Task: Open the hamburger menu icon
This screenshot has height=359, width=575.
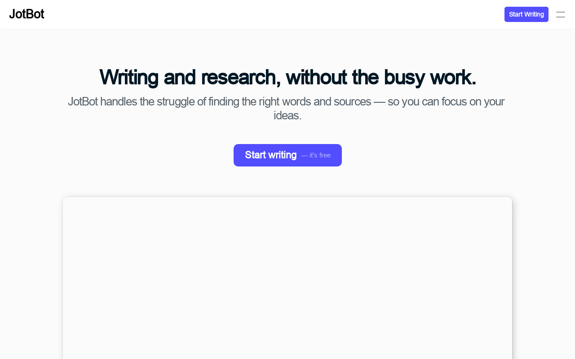Action: 561,14
